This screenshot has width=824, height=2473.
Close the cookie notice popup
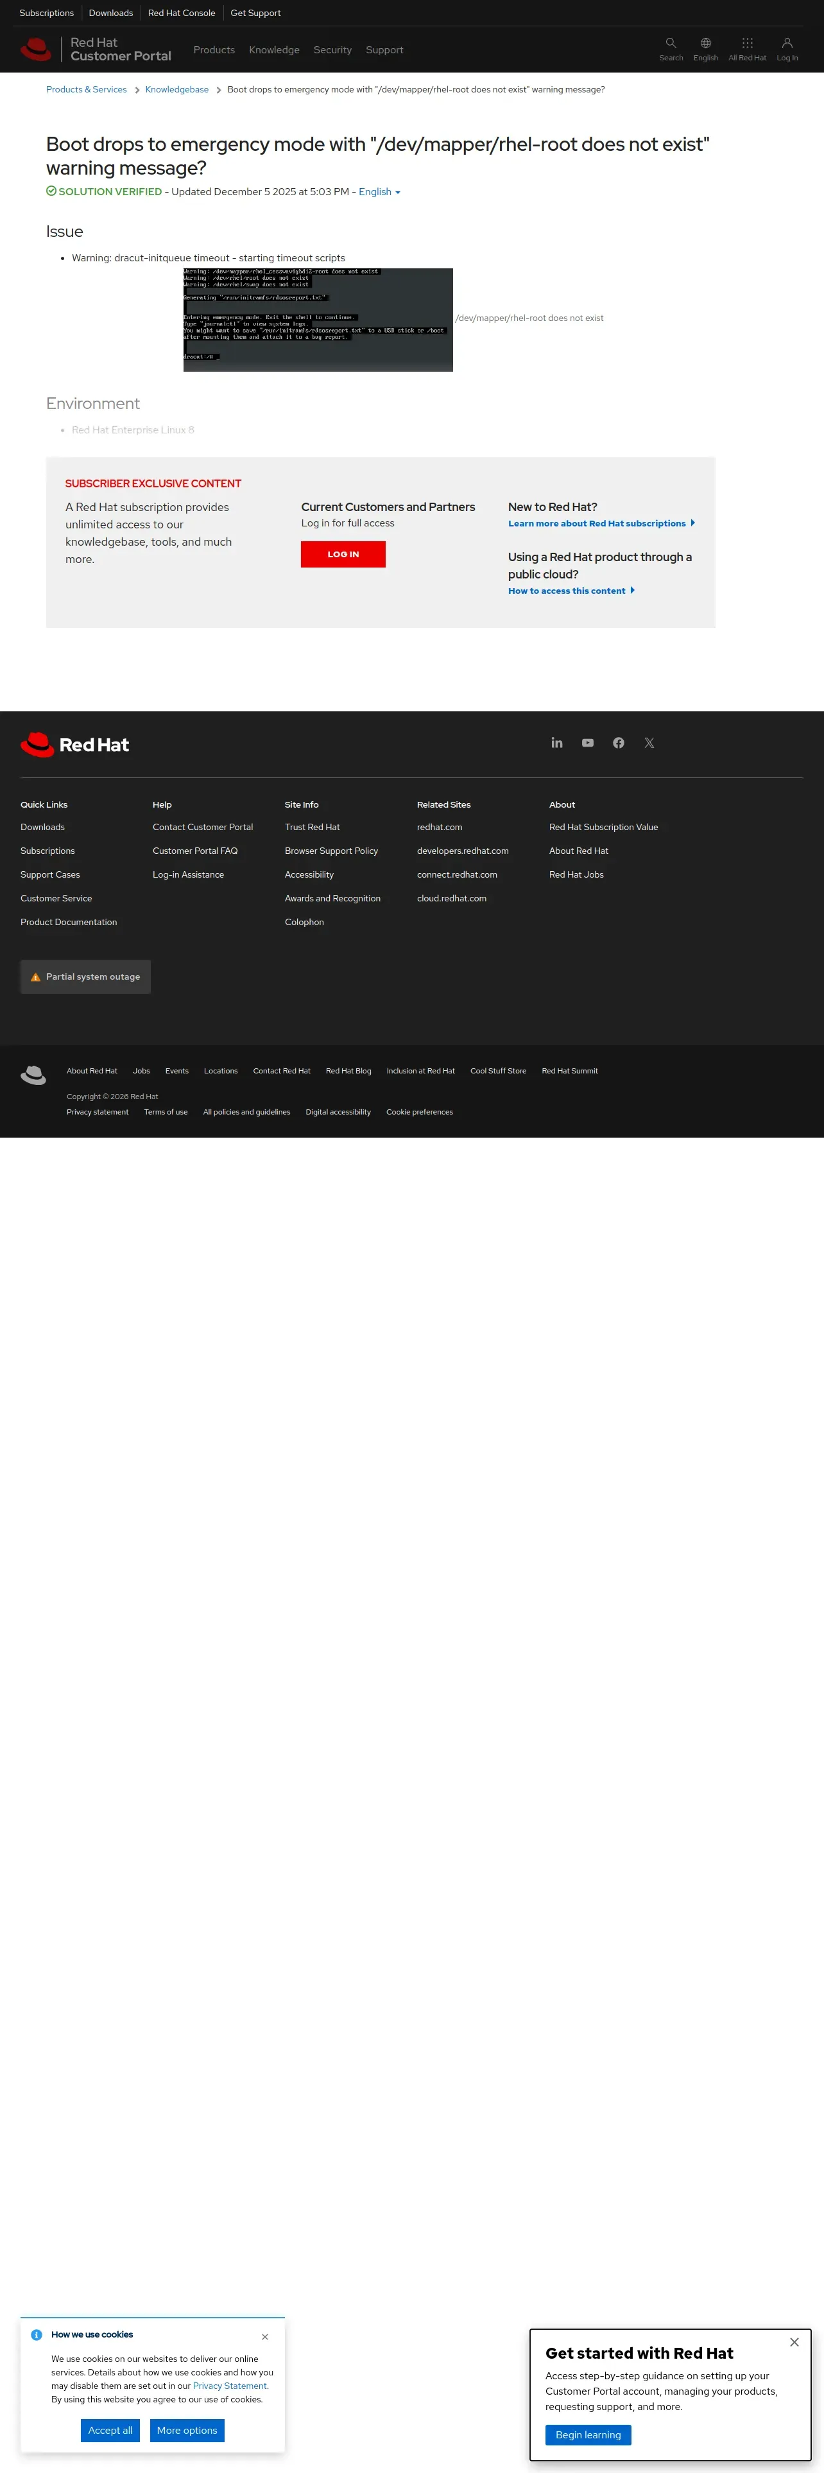click(265, 2337)
